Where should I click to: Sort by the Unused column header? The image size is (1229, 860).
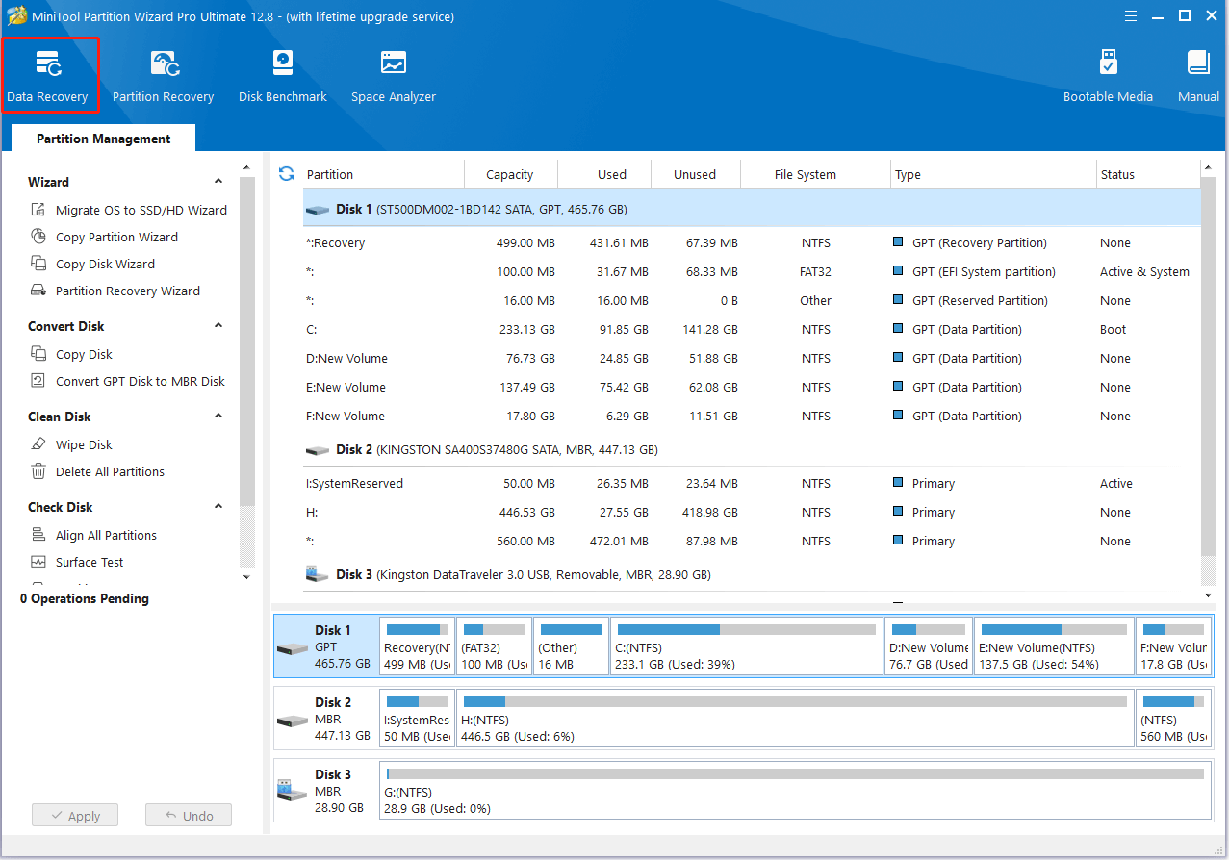coord(695,174)
